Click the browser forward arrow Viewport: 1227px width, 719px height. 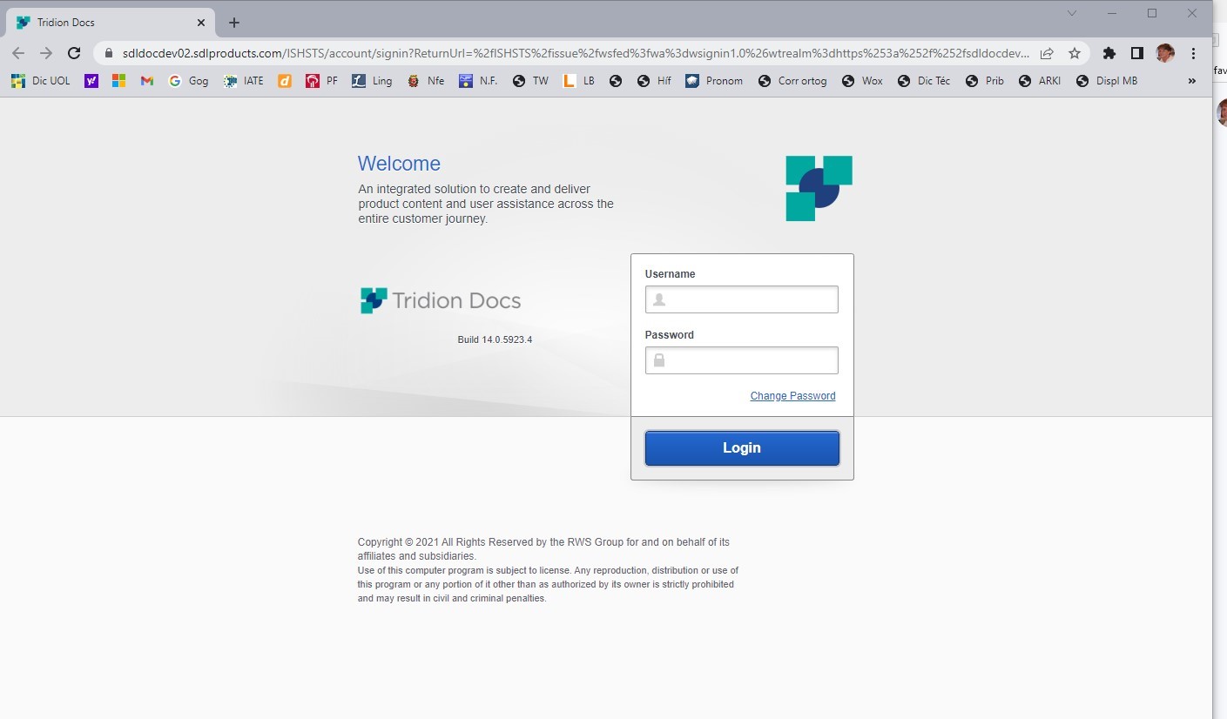pos(46,53)
